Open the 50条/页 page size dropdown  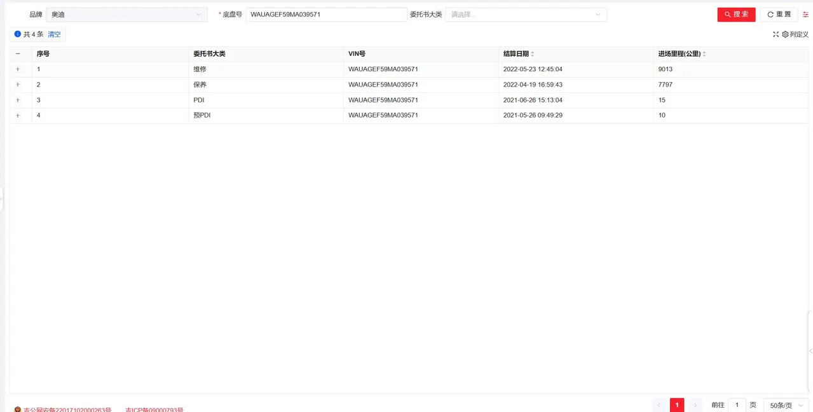pyautogui.click(x=786, y=405)
